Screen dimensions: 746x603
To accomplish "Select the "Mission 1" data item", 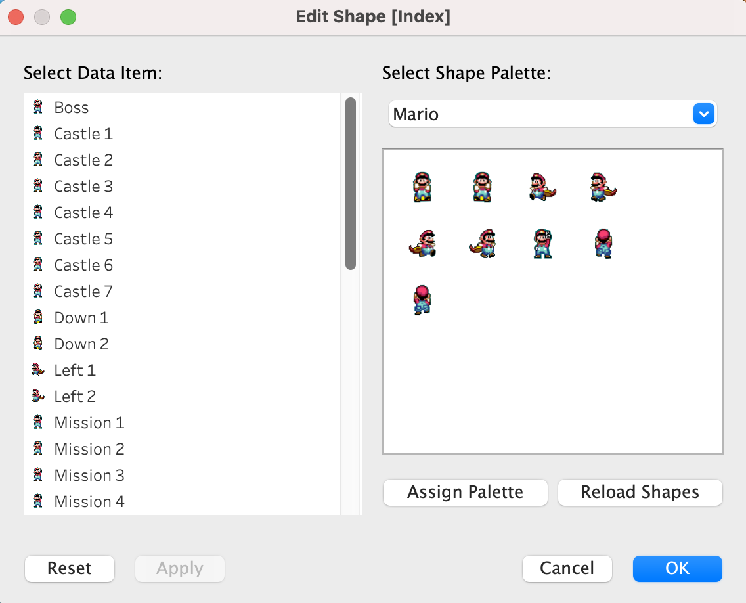I will (89, 422).
